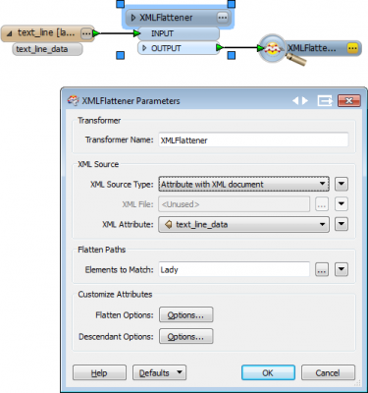Image resolution: width=368 pixels, height=393 pixels.
Task: Open the XML Source Type dropdown
Action: (x=244, y=185)
